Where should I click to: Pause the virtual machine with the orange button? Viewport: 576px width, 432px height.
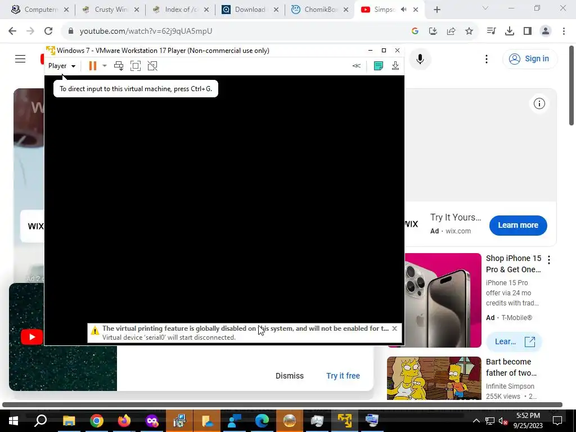(x=93, y=66)
